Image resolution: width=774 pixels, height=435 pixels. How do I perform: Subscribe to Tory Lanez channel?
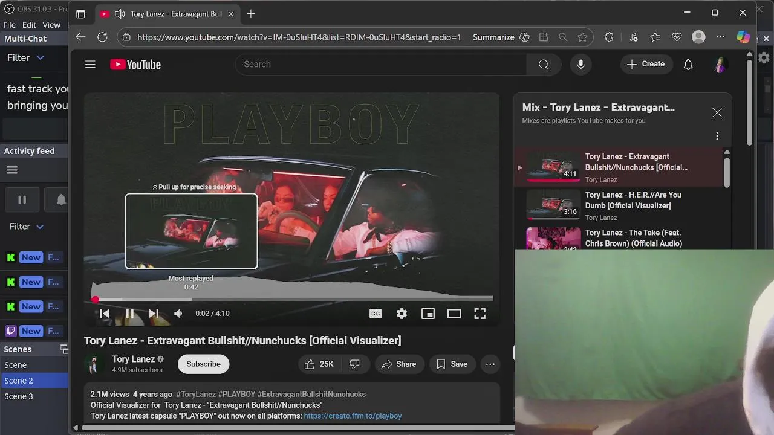pyautogui.click(x=203, y=364)
